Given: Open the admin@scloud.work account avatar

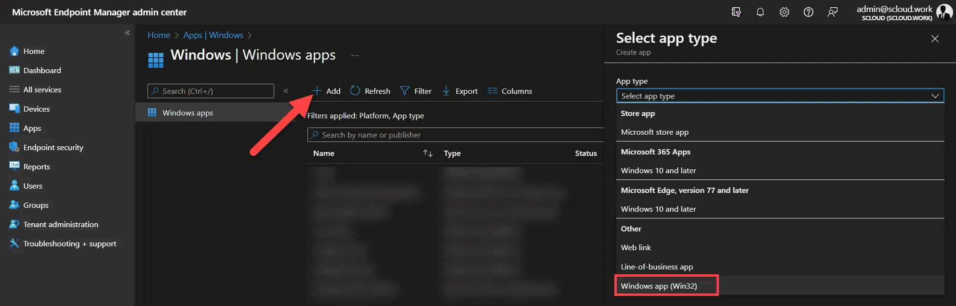Looking at the screenshot, I should tap(944, 12).
